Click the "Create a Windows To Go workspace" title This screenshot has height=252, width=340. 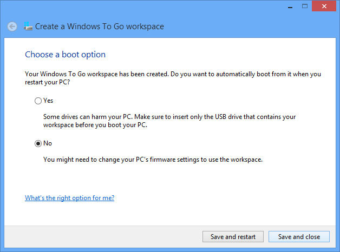point(100,26)
